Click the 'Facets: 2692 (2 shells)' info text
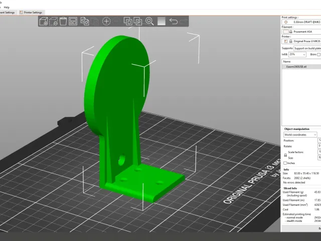Viewport: 321px width, 241px height. point(296,178)
